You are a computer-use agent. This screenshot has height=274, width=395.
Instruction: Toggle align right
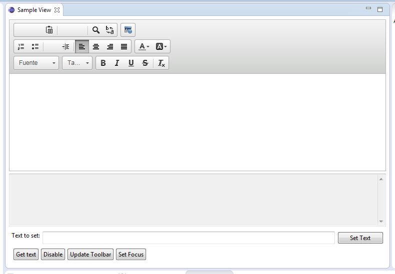click(110, 46)
